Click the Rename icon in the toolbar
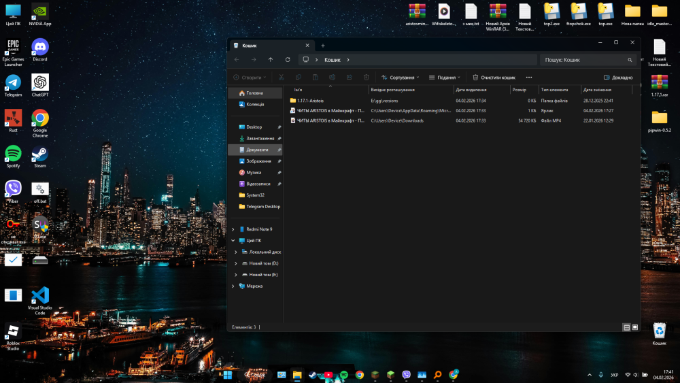Image resolution: width=680 pixels, height=383 pixels. tap(333, 77)
